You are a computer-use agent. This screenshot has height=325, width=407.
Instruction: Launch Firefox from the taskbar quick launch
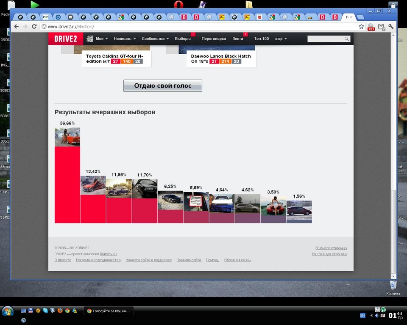60,310
